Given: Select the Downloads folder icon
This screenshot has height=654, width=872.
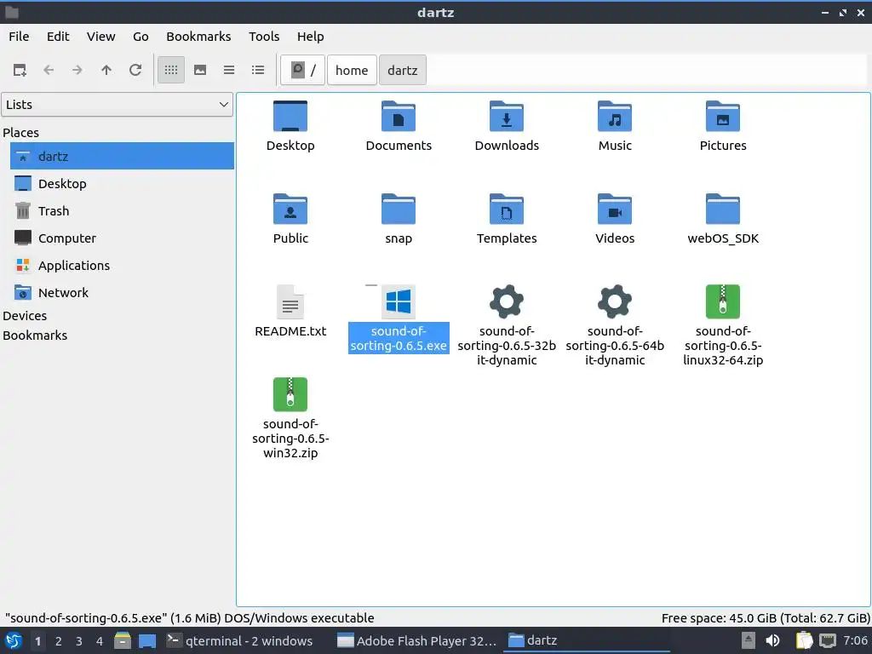Looking at the screenshot, I should click(507, 126).
